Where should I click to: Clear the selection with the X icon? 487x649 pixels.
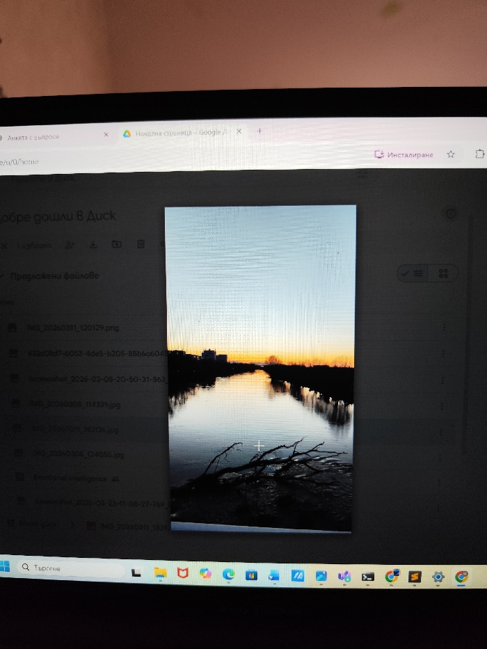coord(4,246)
